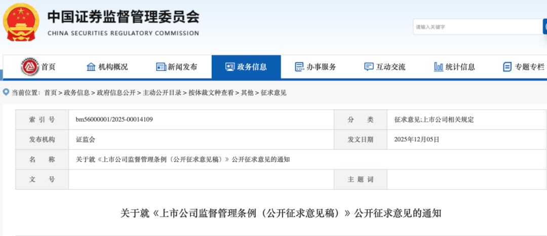Follow the 按体裁文种查看 breadcrumb link
The height and width of the screenshot is (236, 547).
point(211,93)
